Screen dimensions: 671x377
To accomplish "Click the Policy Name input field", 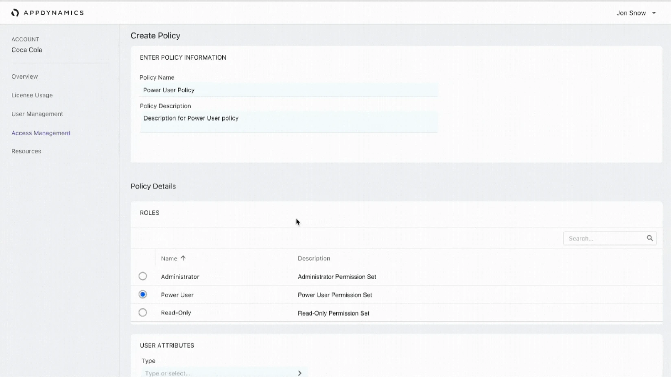I will [289, 90].
